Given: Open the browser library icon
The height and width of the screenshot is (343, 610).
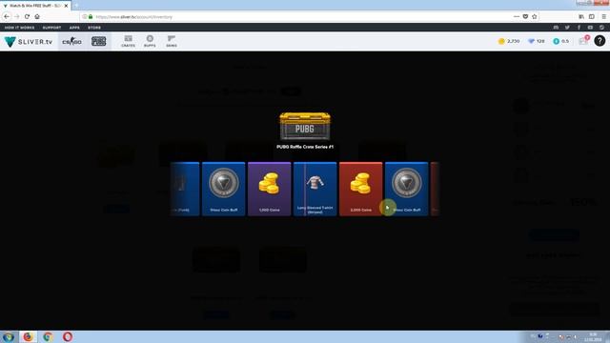Looking at the screenshot, I should 581,17.
